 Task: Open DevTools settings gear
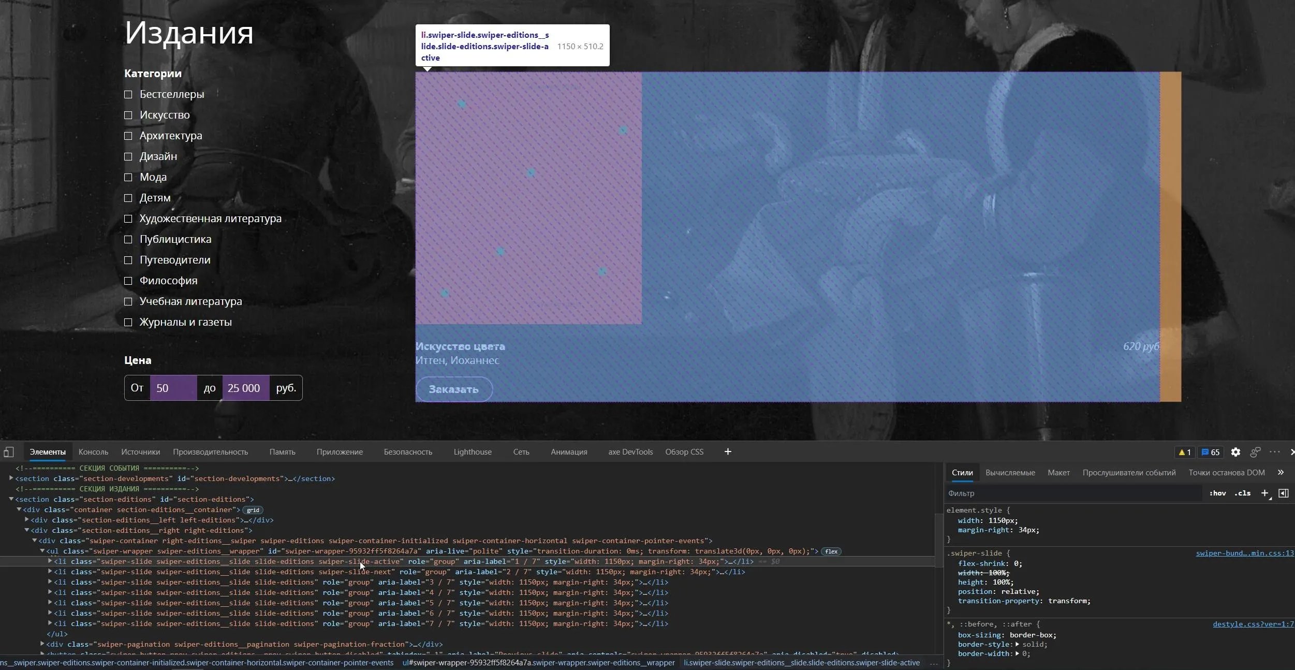pyautogui.click(x=1235, y=452)
